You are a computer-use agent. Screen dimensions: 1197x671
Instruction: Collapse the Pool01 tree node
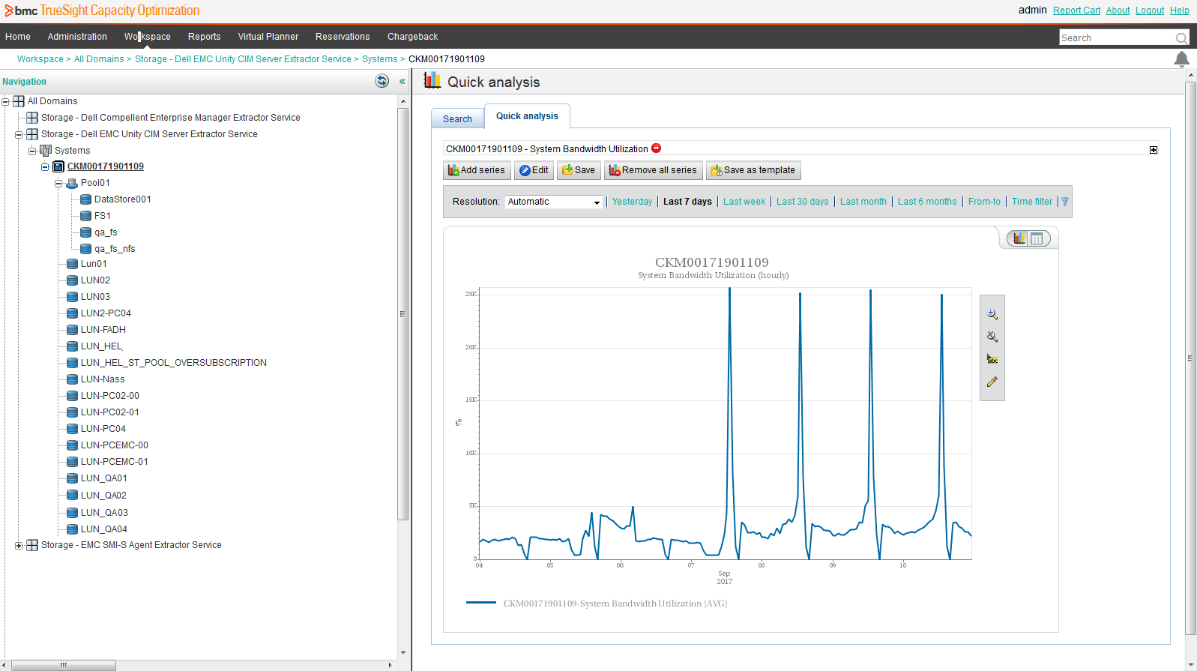pos(58,183)
